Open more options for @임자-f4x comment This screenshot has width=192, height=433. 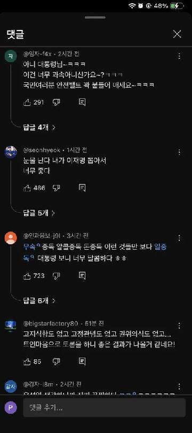coord(179,56)
